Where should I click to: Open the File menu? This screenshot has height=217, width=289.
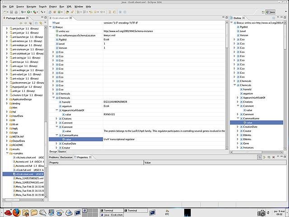5,7
